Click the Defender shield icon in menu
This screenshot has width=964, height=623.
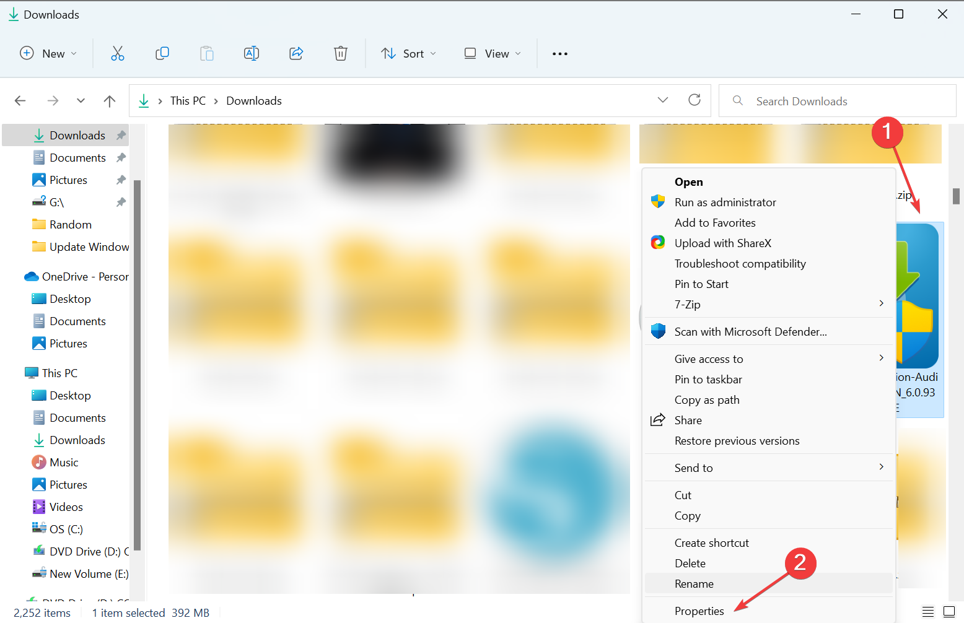coord(658,331)
